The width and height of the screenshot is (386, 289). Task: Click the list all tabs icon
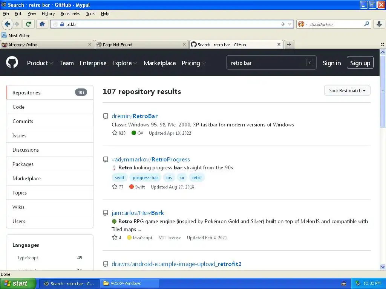pos(382,44)
